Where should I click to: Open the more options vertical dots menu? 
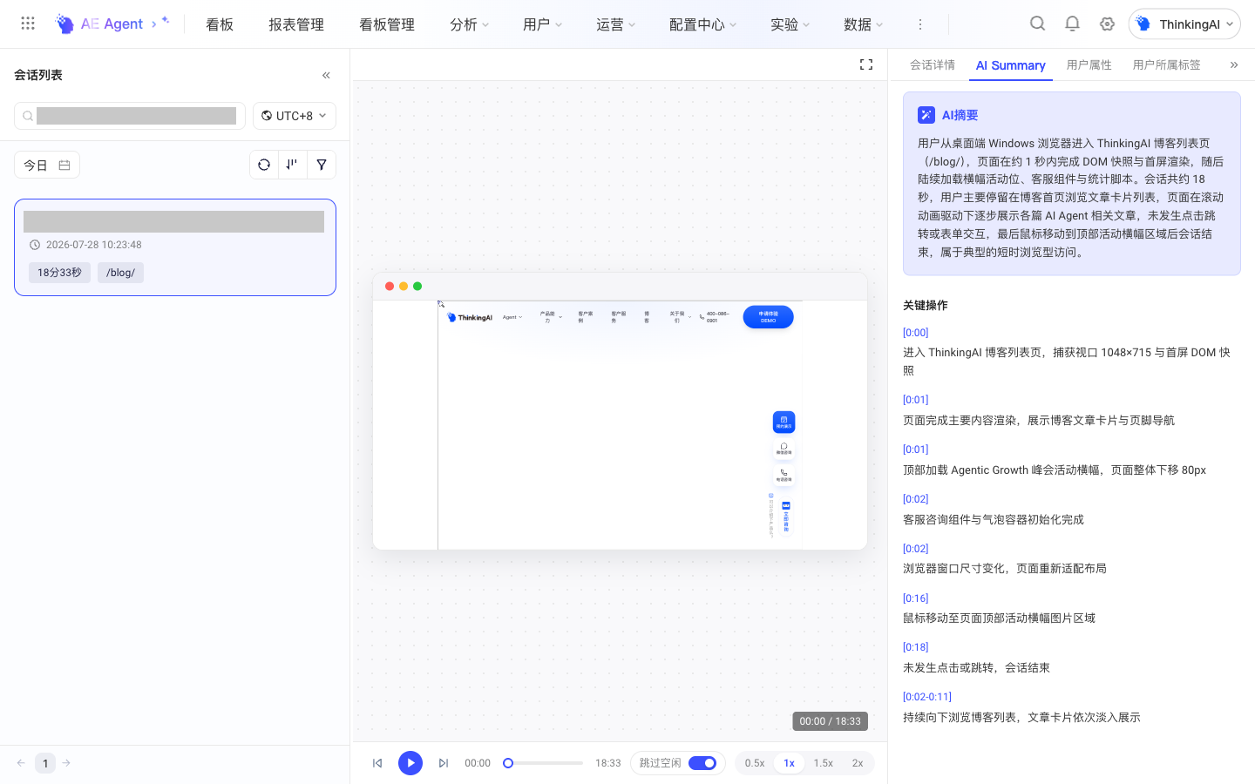coord(919,24)
